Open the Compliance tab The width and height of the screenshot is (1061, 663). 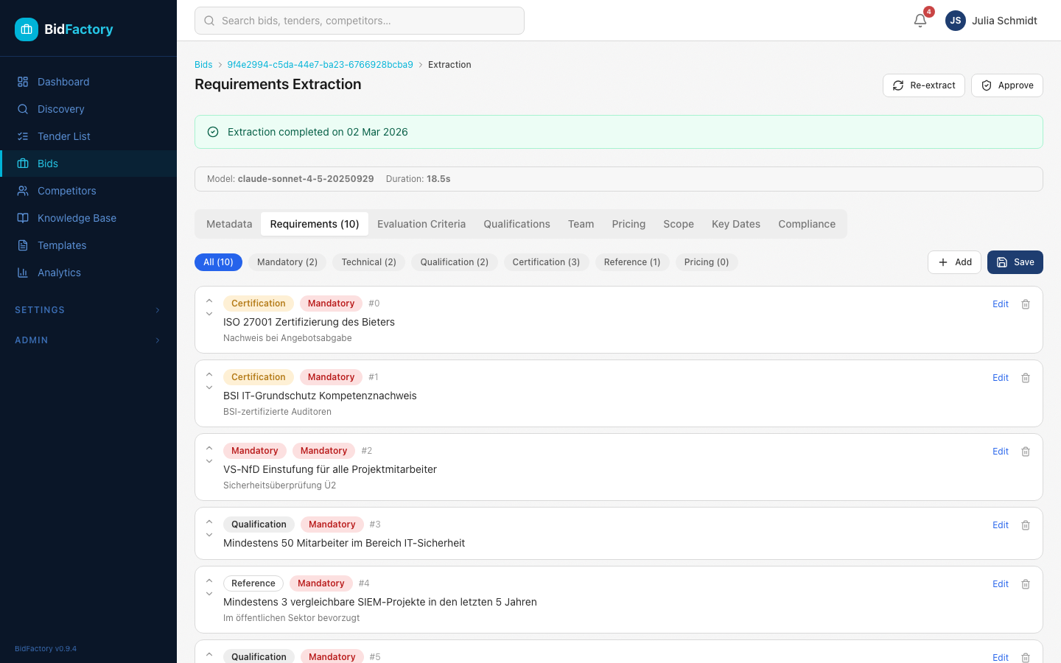807,224
